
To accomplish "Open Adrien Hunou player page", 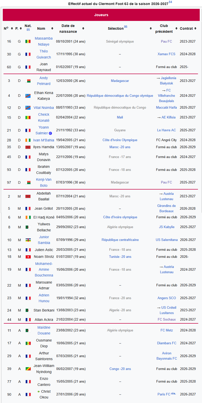I will [x=44, y=298].
